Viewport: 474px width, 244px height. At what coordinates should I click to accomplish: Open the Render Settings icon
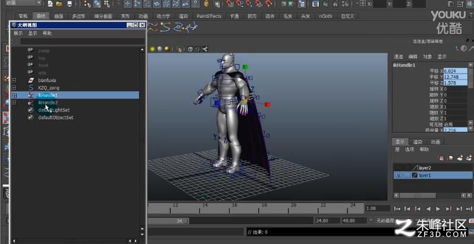pyautogui.click(x=346, y=4)
